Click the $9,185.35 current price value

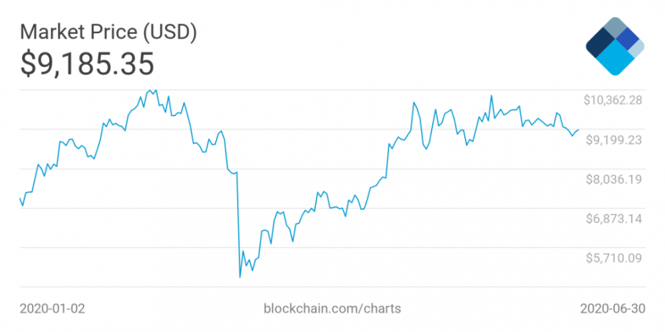(x=87, y=64)
